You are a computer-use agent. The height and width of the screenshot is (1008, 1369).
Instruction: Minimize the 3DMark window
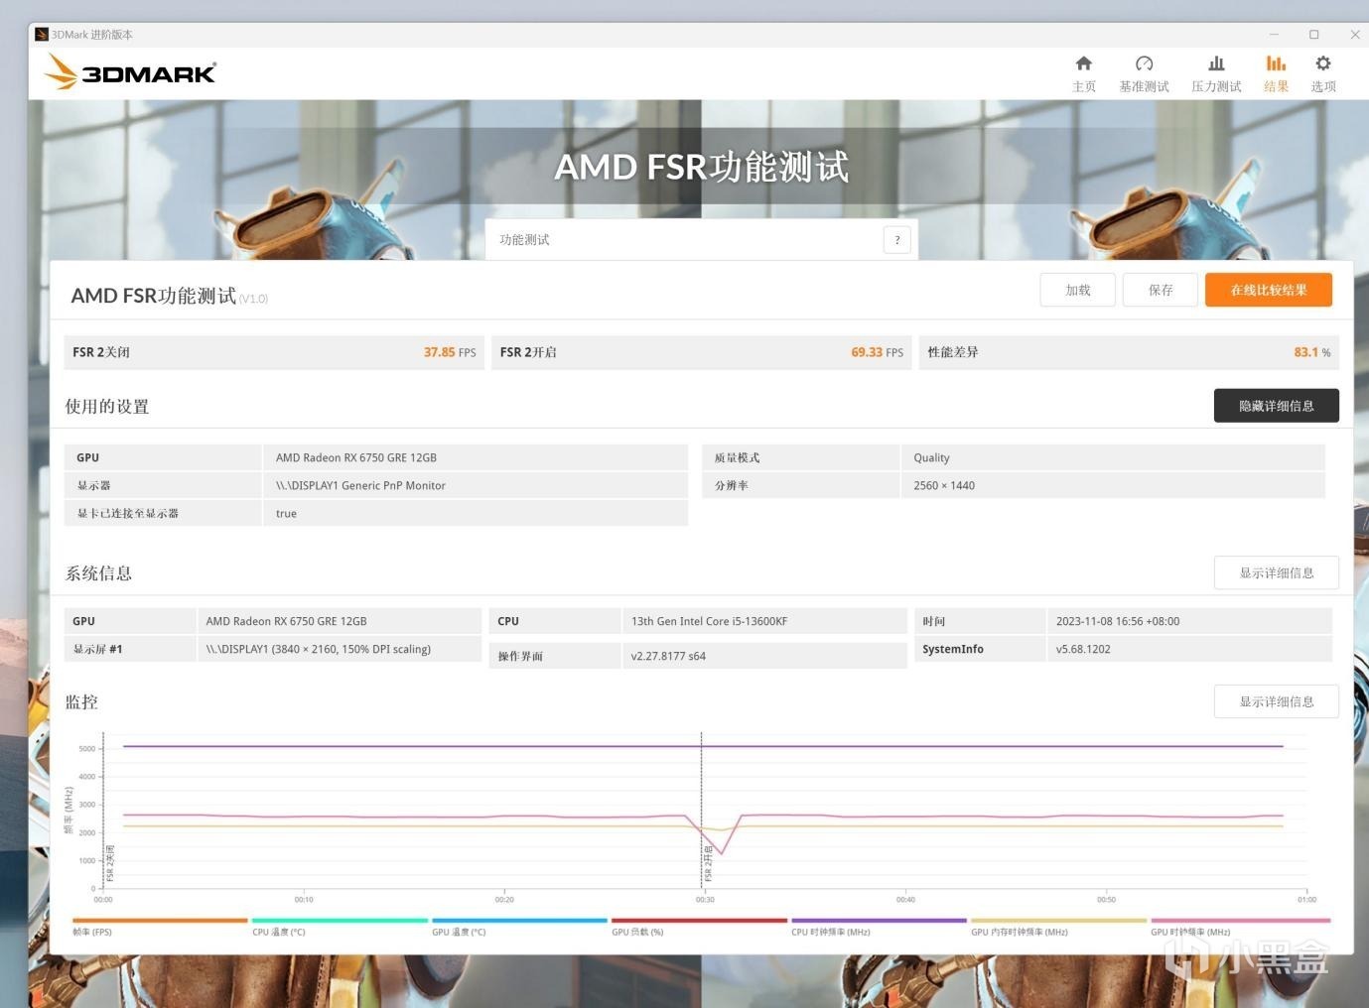coord(1272,35)
